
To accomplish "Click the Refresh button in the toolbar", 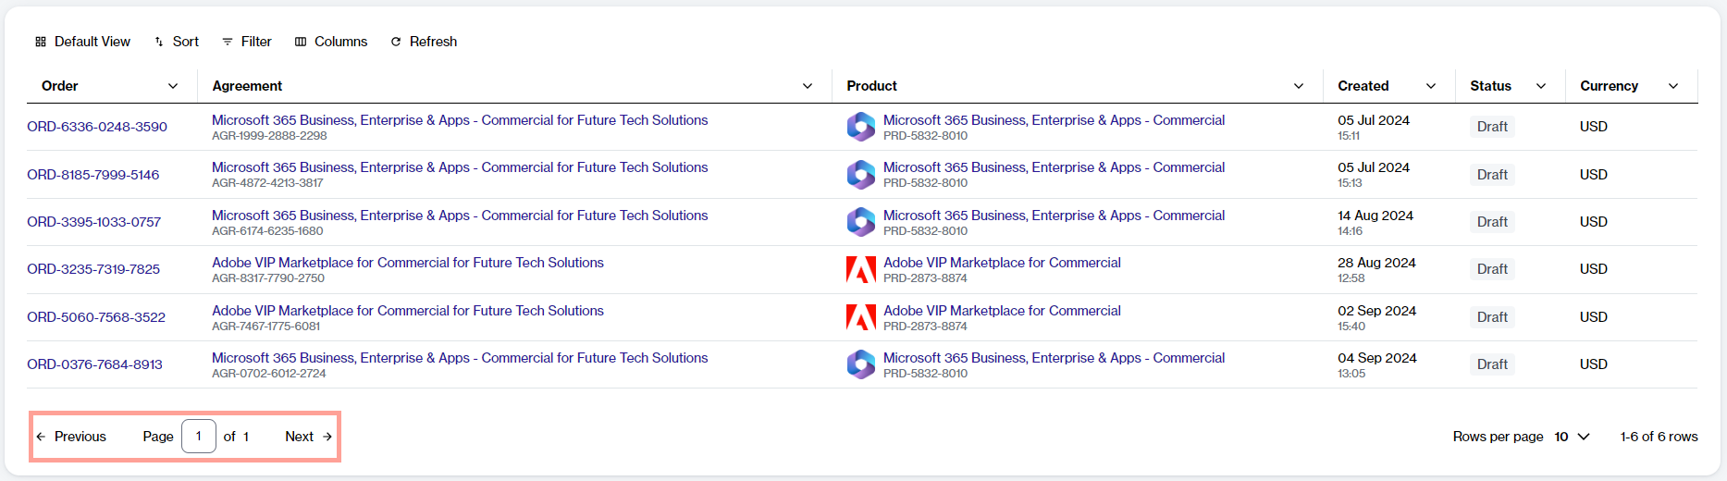I will point(424,42).
